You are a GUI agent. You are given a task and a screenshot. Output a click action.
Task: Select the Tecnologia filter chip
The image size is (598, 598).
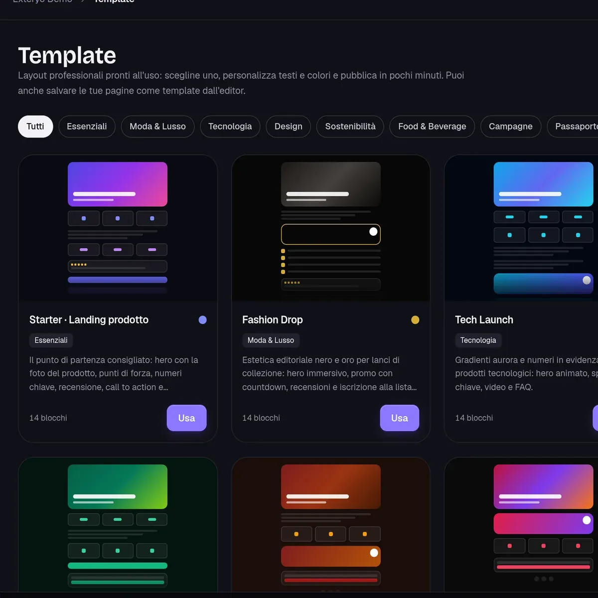pos(230,127)
